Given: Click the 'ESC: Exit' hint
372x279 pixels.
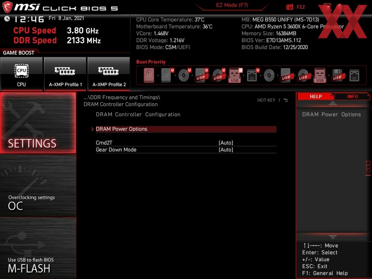Looking at the screenshot, I should [x=315, y=266].
